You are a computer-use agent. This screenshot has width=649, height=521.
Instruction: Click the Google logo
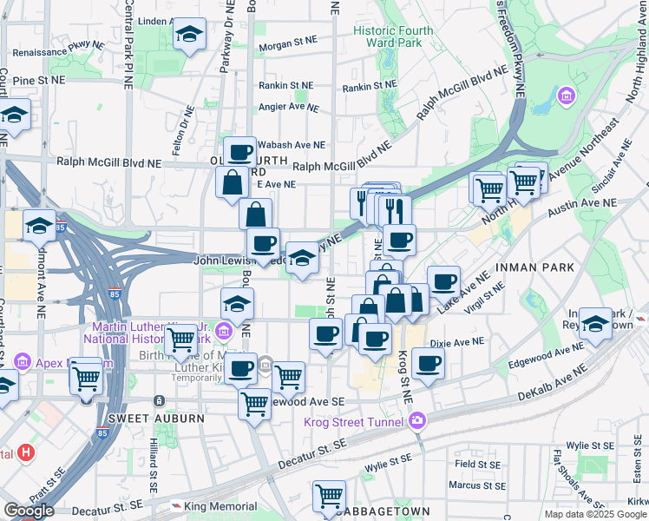(x=29, y=511)
